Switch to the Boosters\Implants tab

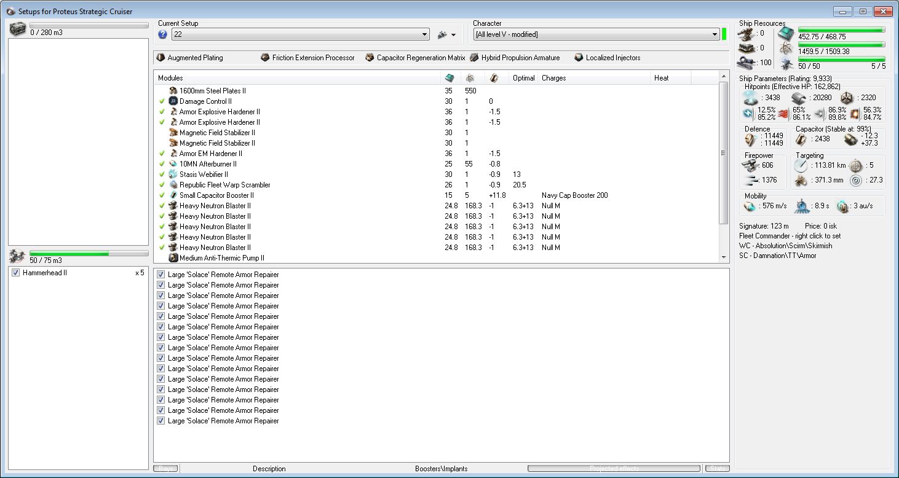point(441,469)
